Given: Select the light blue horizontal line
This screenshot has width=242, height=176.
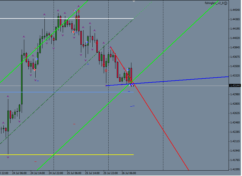Looking at the screenshot, I should tap(67, 92).
